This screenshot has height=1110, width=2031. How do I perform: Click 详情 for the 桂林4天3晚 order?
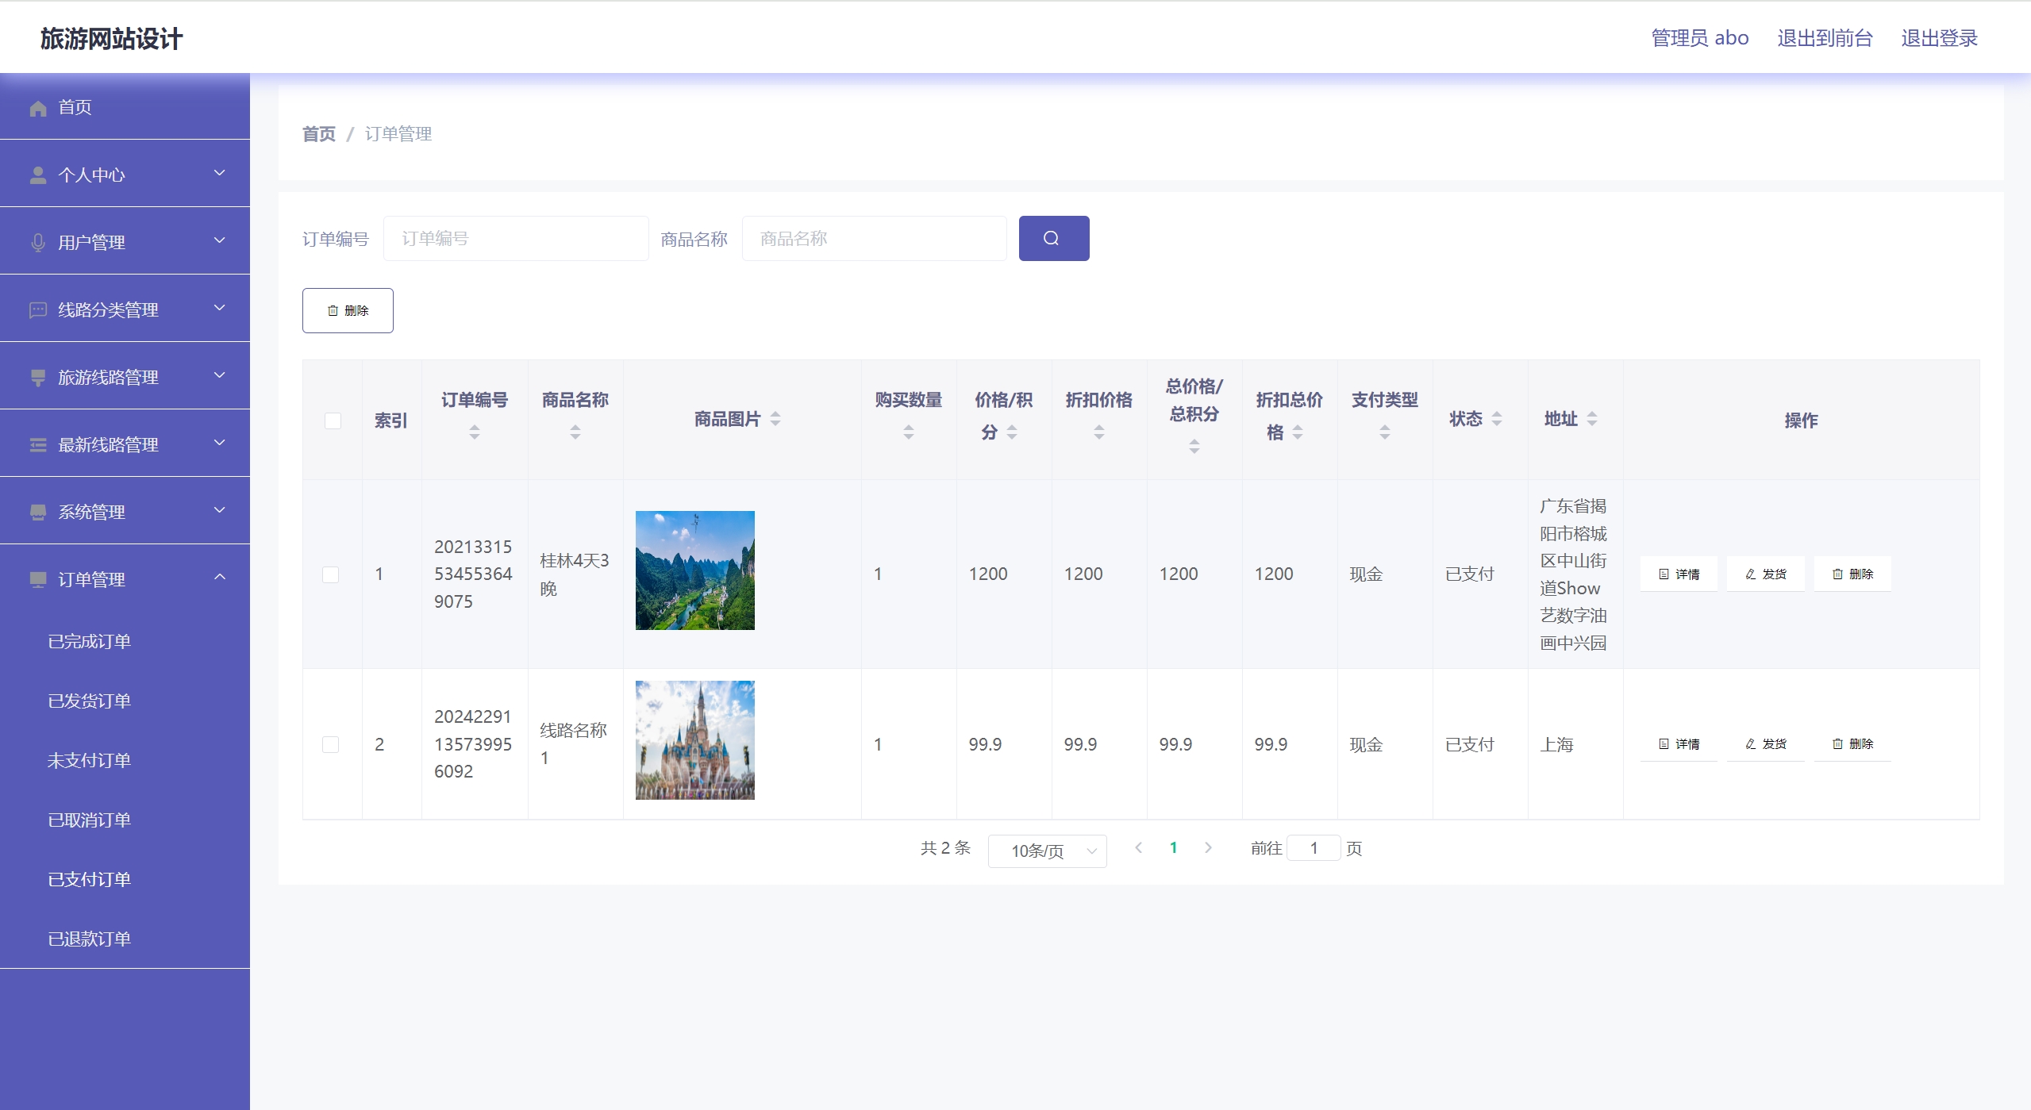coord(1679,574)
